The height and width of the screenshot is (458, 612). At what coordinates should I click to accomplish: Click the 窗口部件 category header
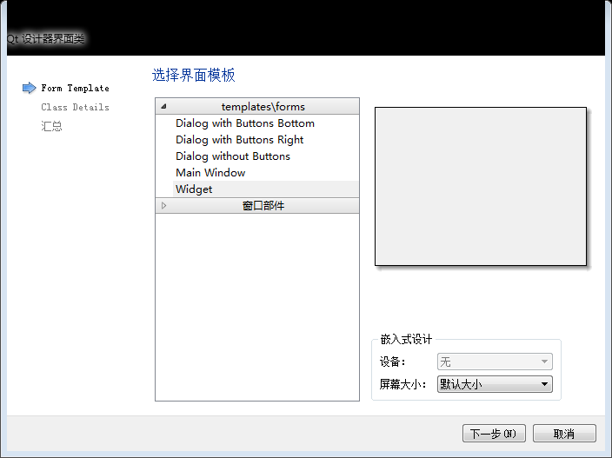257,206
